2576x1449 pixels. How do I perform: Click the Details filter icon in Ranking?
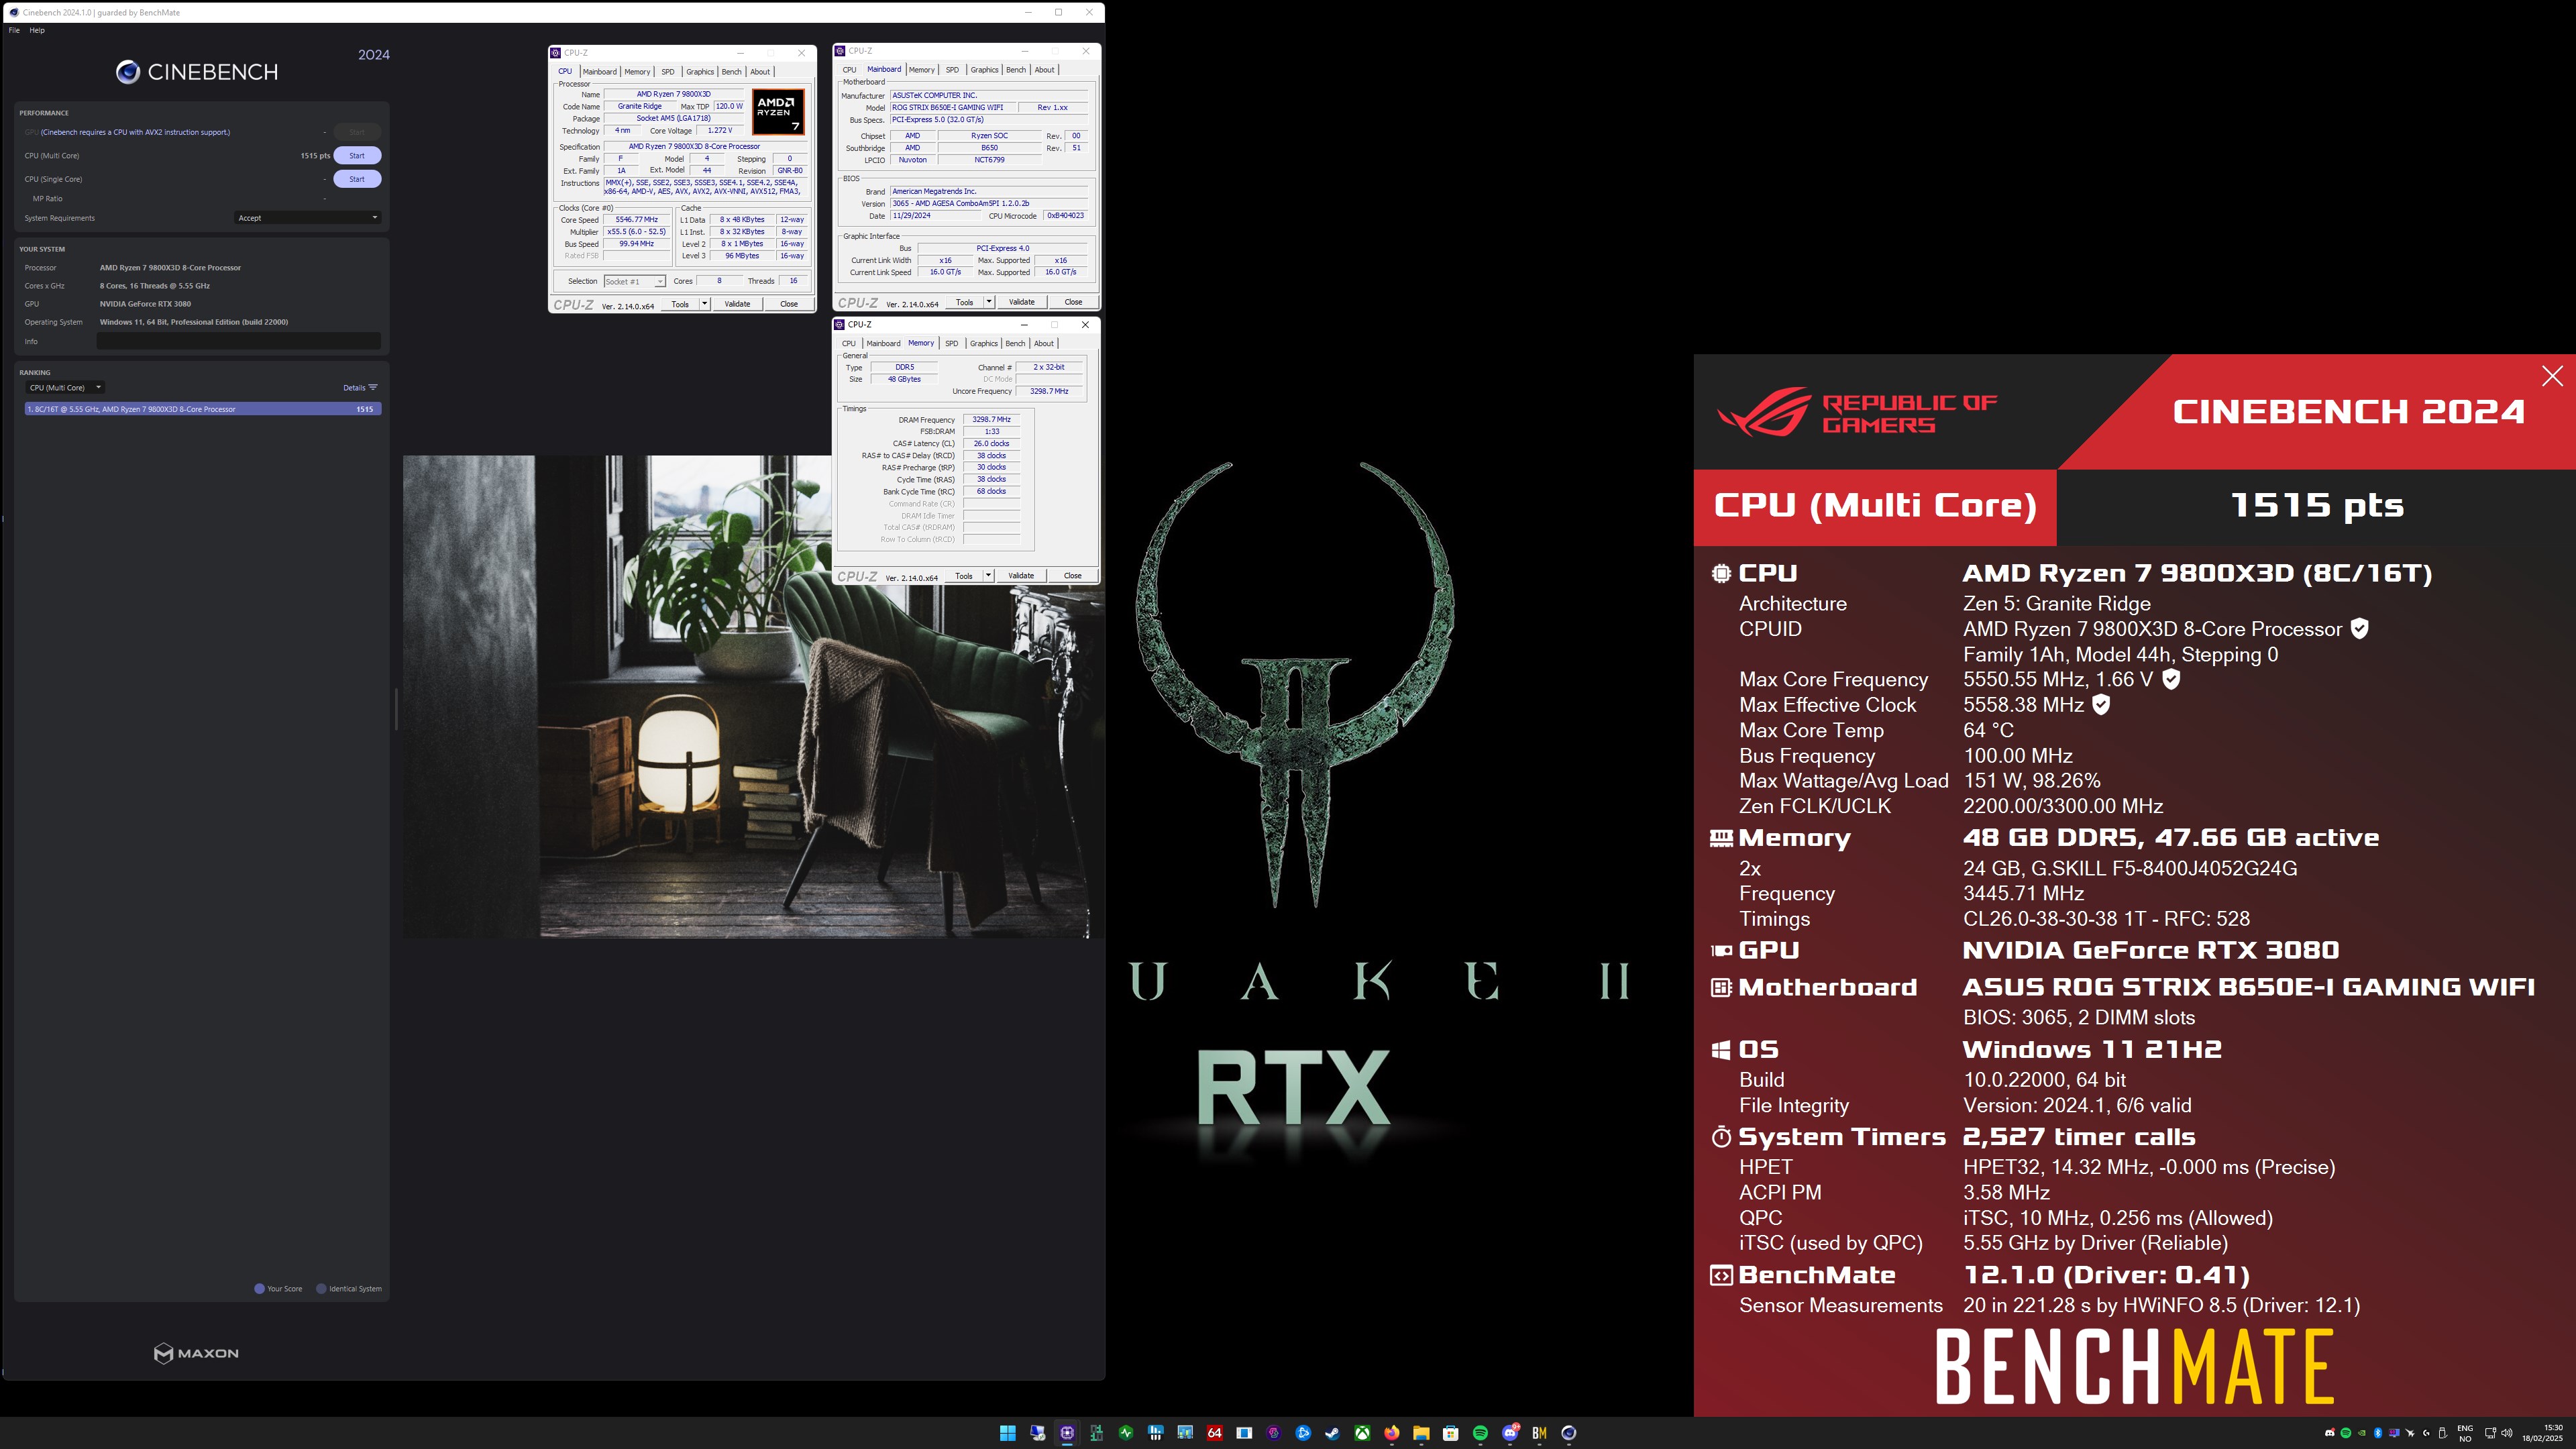373,388
